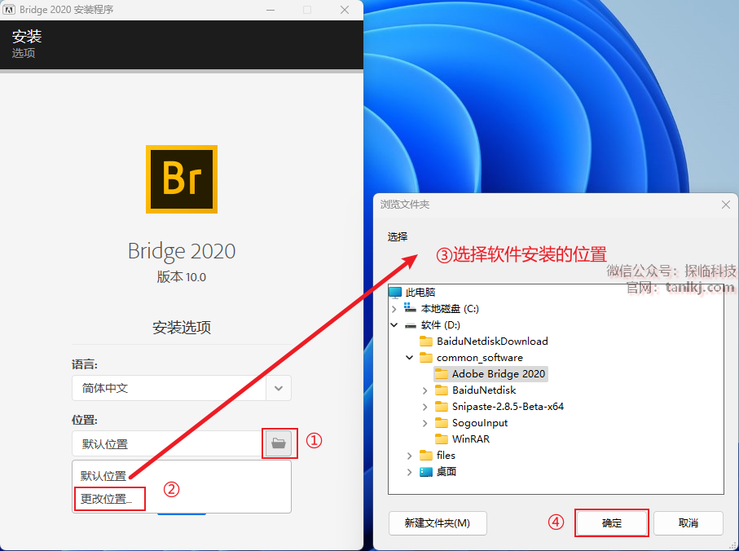Click the Adobe icon in installer title bar
Viewport: 739px width, 551px height.
pos(8,10)
